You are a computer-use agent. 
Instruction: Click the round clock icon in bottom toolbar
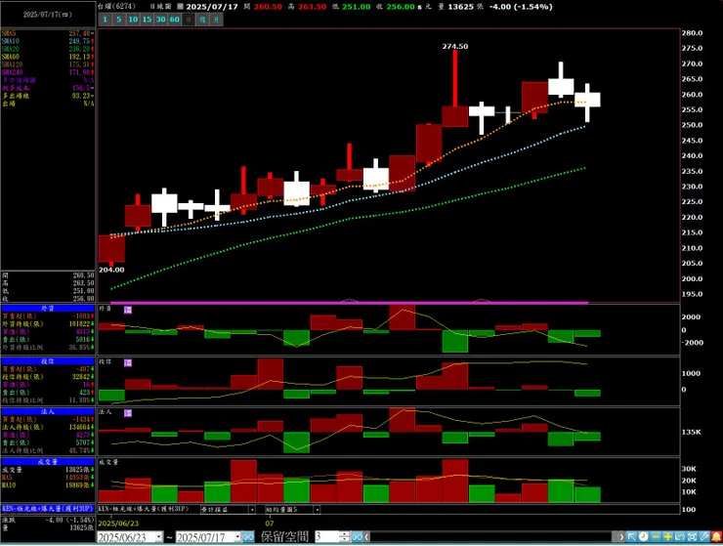click(644, 537)
